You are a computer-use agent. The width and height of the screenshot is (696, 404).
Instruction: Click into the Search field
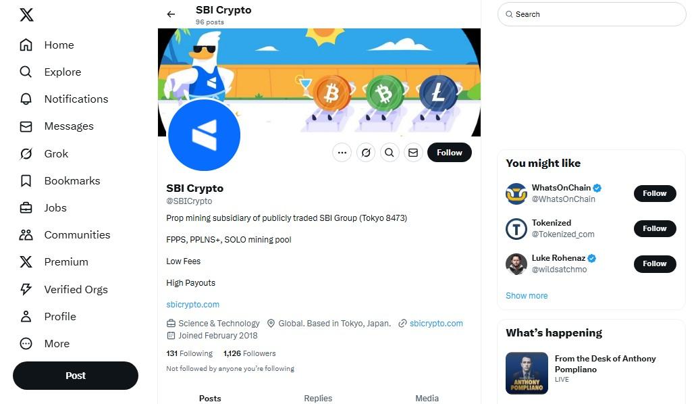pos(591,14)
